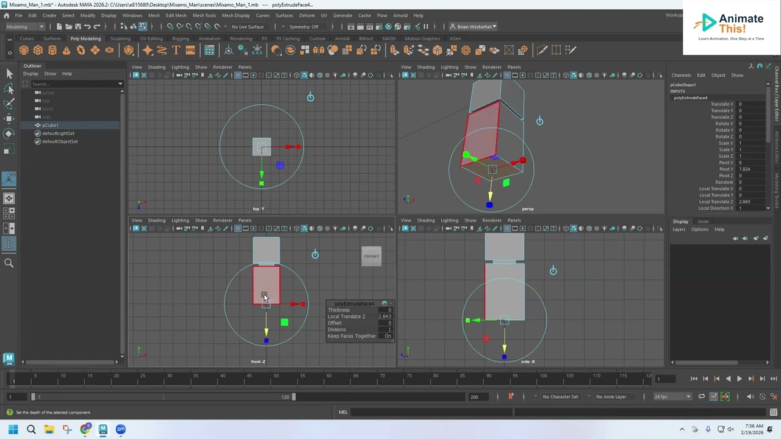Open the Deform menu
781x439 pixels.
(x=307, y=15)
